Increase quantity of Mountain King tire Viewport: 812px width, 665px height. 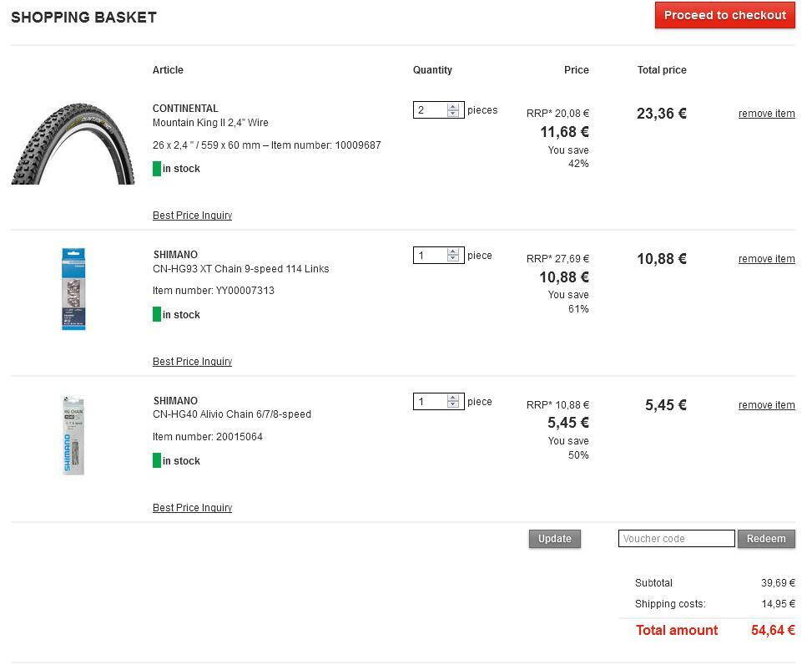(453, 107)
